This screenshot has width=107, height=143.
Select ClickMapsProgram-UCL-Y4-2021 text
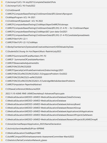[20, 17]
